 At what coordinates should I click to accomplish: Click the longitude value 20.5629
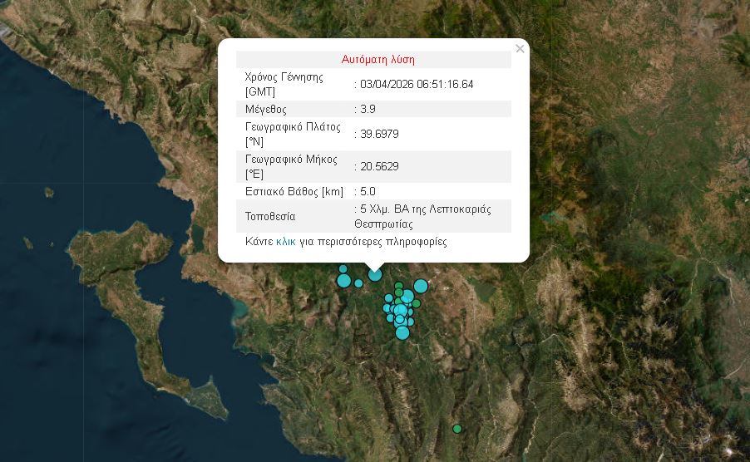tap(379, 166)
